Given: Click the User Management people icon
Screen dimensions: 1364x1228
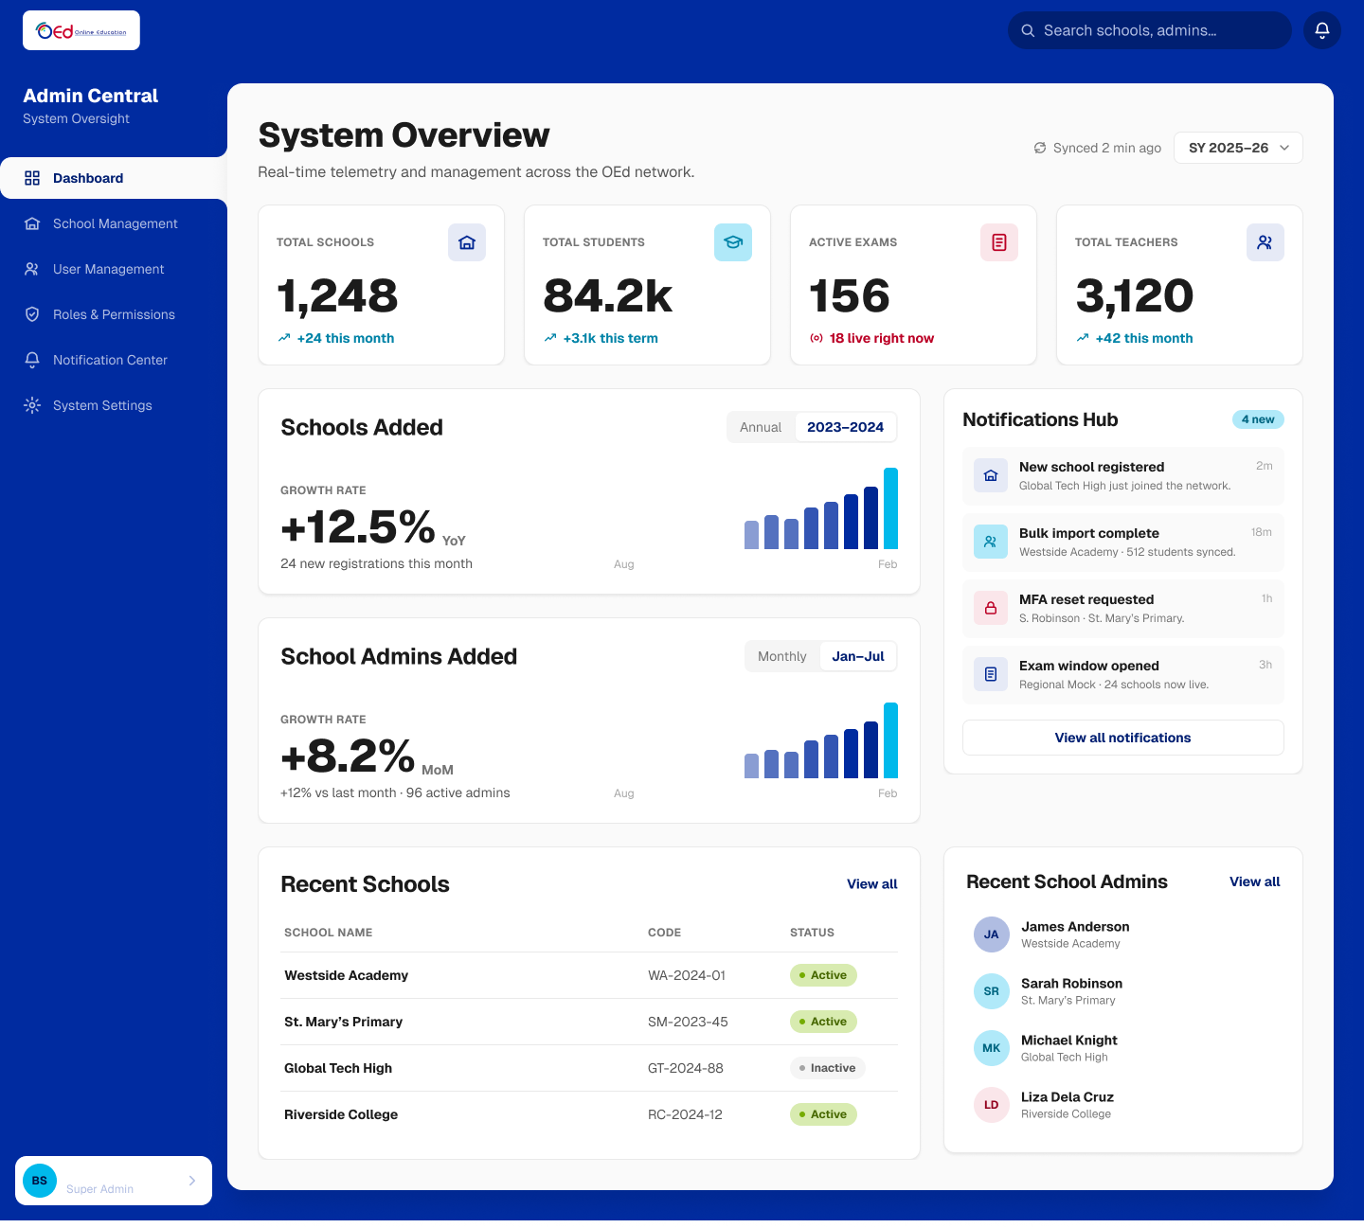Looking at the screenshot, I should point(32,269).
